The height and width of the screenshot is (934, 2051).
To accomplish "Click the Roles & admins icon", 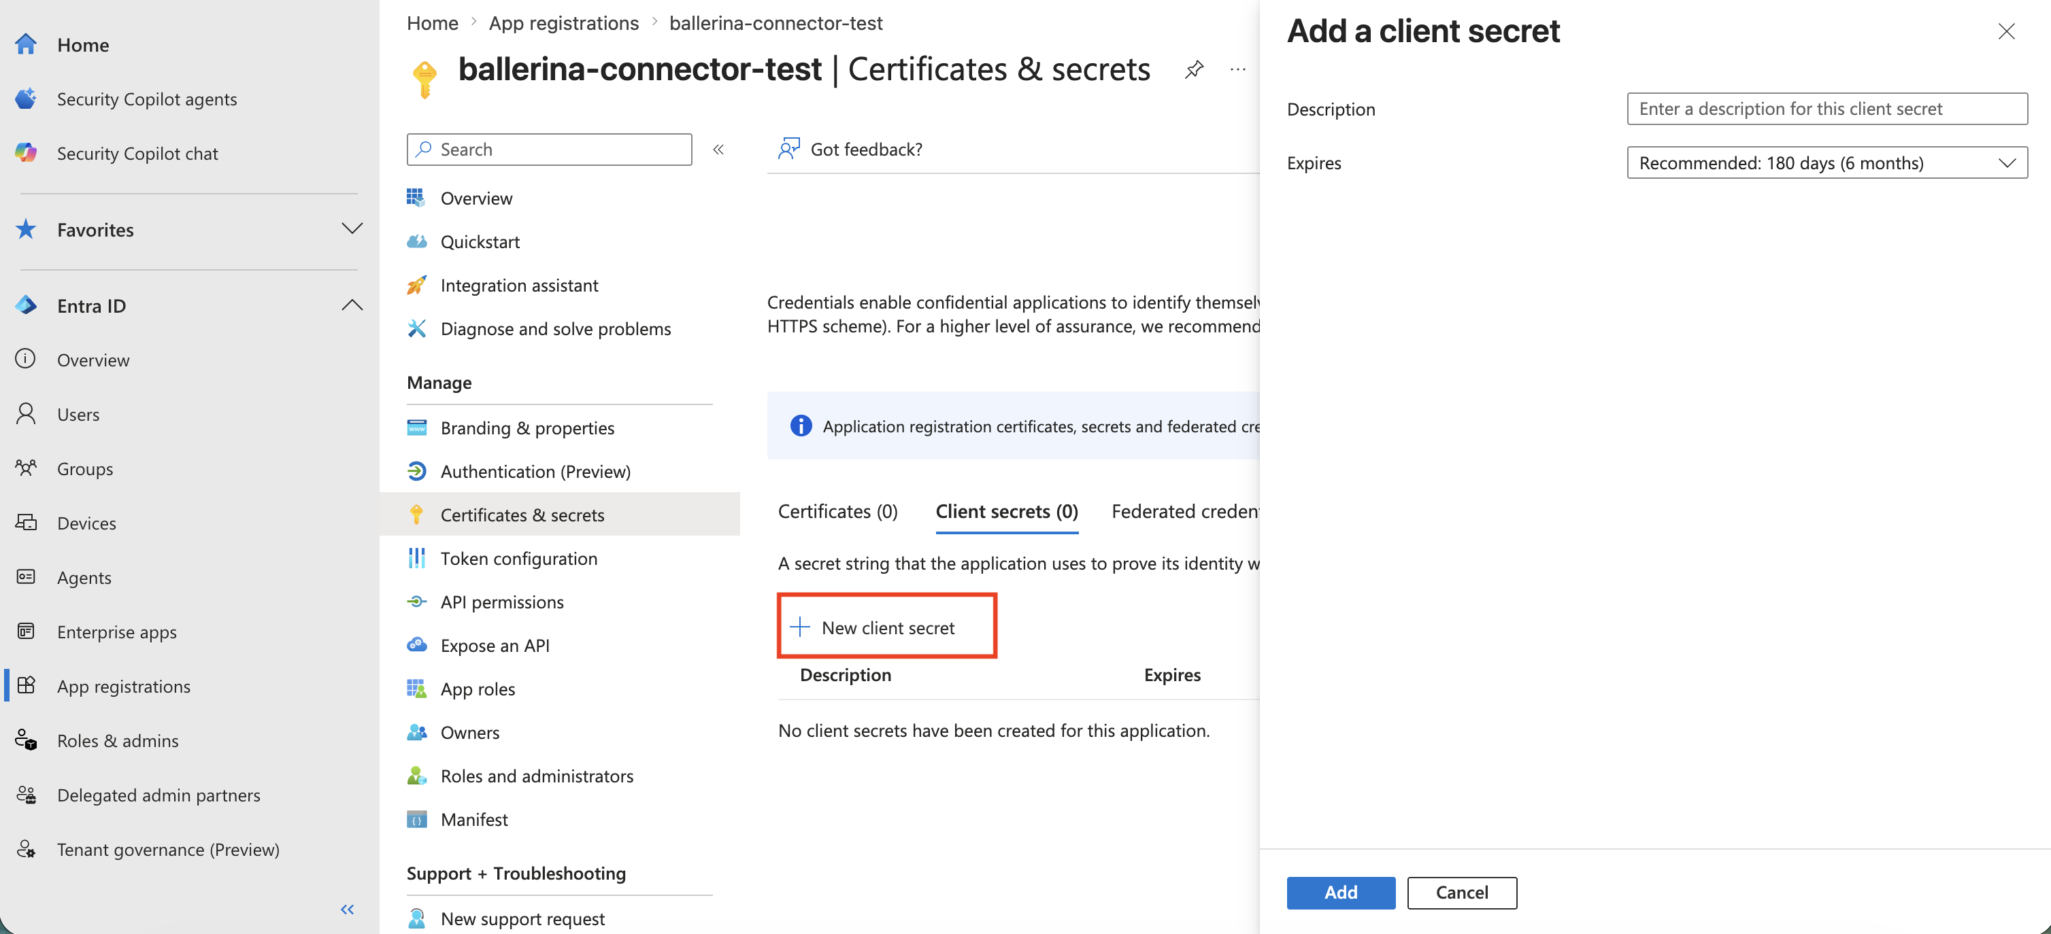I will pos(25,740).
